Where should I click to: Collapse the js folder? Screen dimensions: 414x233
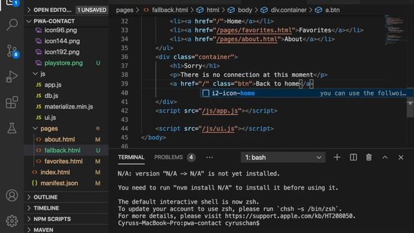click(x=43, y=74)
